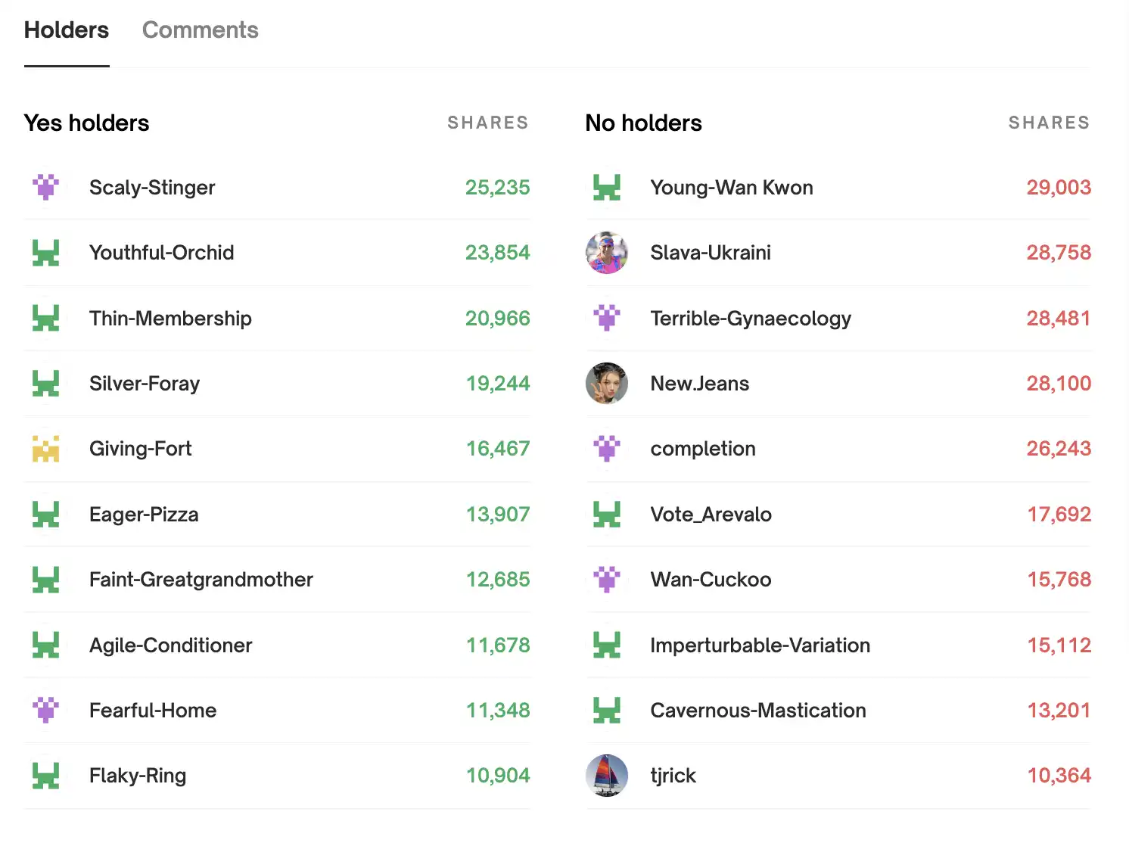This screenshot has height=843, width=1129.
Task: Click Young-Wan Kwon's green avatar icon
Action: pyautogui.click(x=607, y=187)
